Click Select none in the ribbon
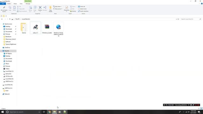Screen dimensions: 203x114 [82, 9]
